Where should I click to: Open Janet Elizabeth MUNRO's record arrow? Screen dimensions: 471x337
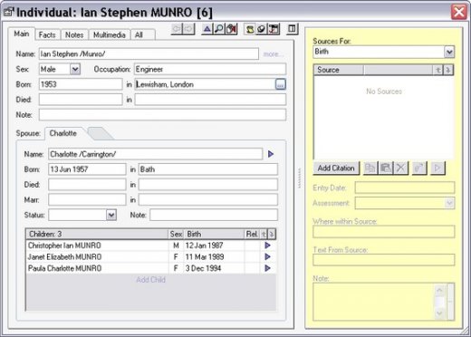click(x=267, y=256)
